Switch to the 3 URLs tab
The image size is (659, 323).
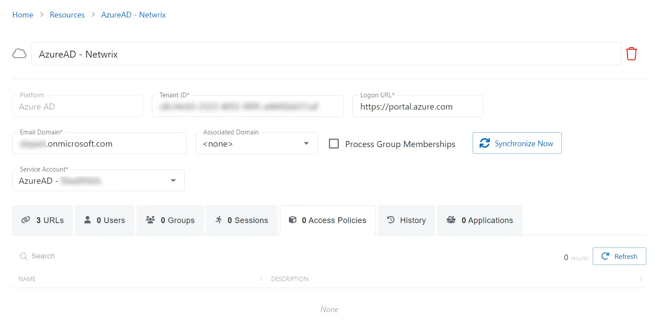42,220
